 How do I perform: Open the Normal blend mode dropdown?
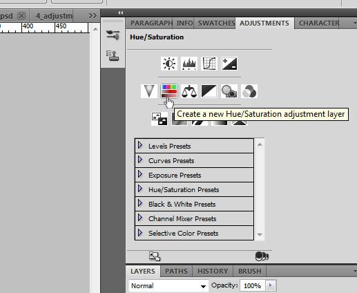click(x=168, y=286)
